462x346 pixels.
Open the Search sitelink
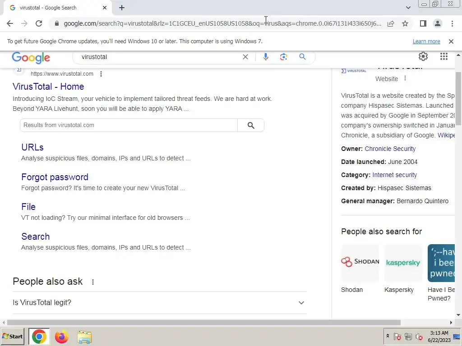point(35,237)
